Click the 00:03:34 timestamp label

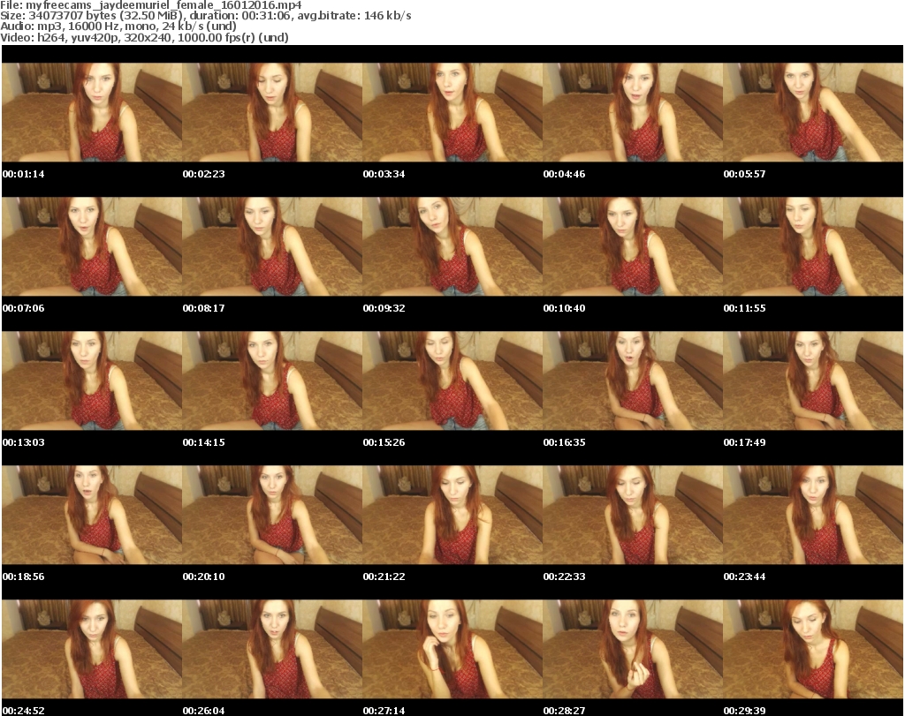[x=384, y=174]
